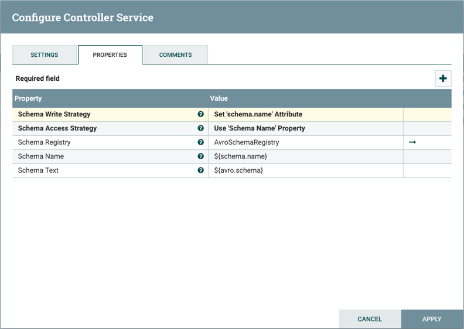Switch to the Settings tab
Viewport: 464px width, 329px height.
pyautogui.click(x=45, y=55)
